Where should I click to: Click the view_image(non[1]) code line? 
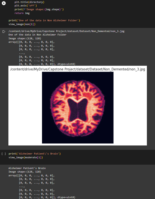coord(22,24)
